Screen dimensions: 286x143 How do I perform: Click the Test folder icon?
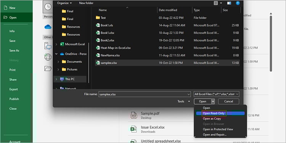[x=98, y=18]
